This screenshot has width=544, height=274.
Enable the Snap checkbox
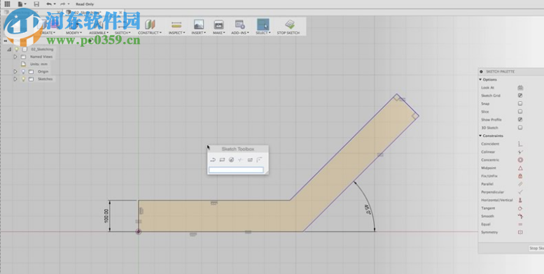(x=520, y=103)
